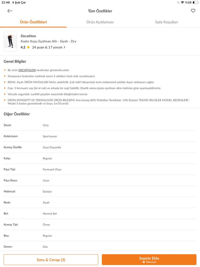Go to İade Koşulları tab
This screenshot has width=200, height=267.
(x=167, y=22)
